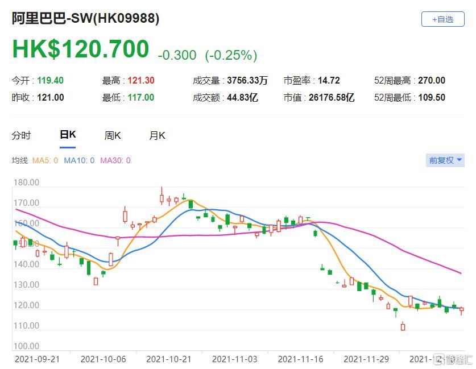Add stock to watchlist with +自选 button
This screenshot has height=369, width=476.
click(x=442, y=19)
